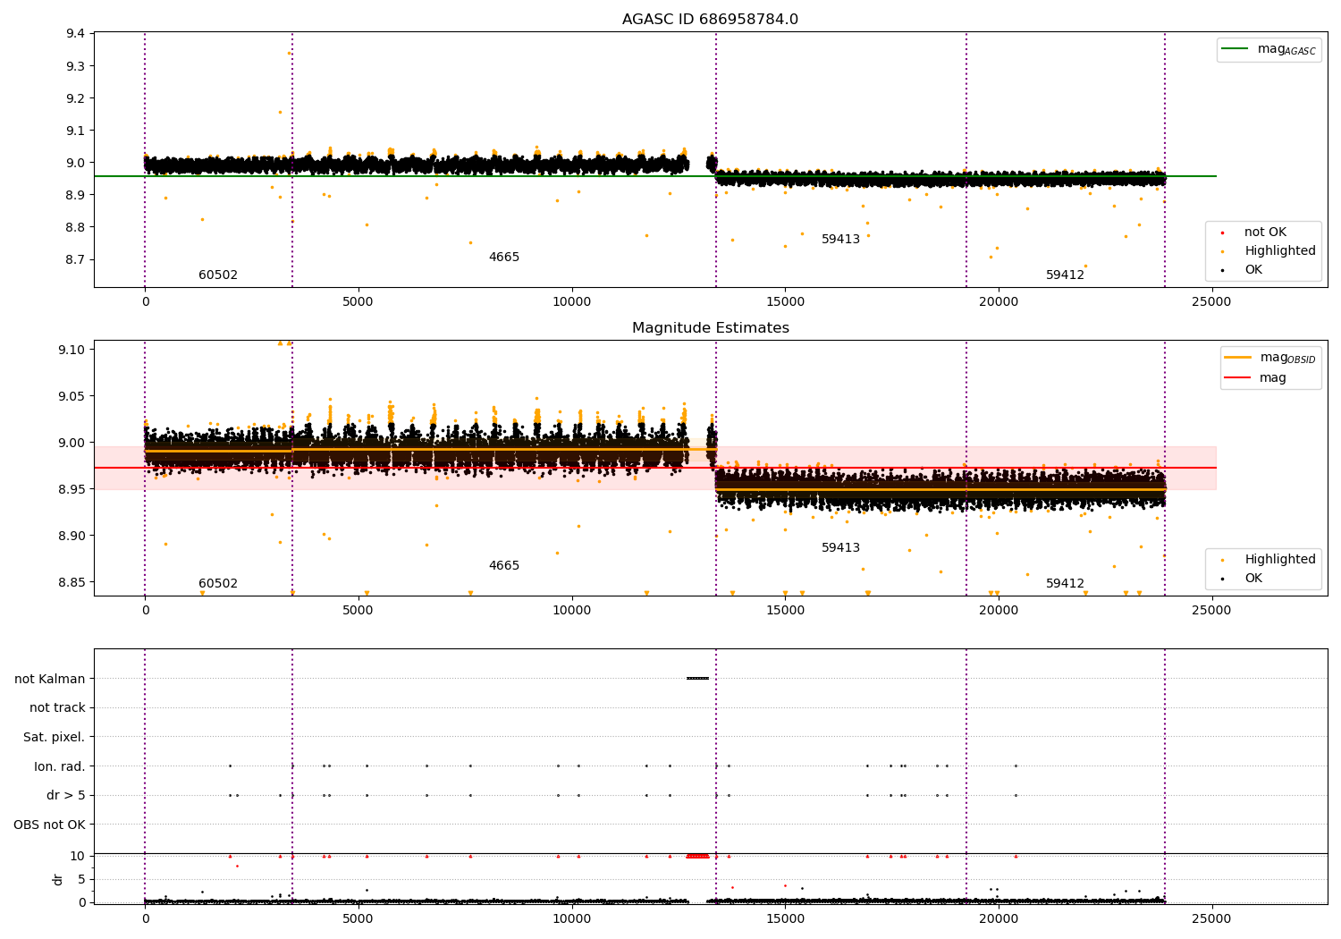The height and width of the screenshot is (939, 1341).
Task: Select the orange mag OBSID legend line sample
Action: [1238, 358]
